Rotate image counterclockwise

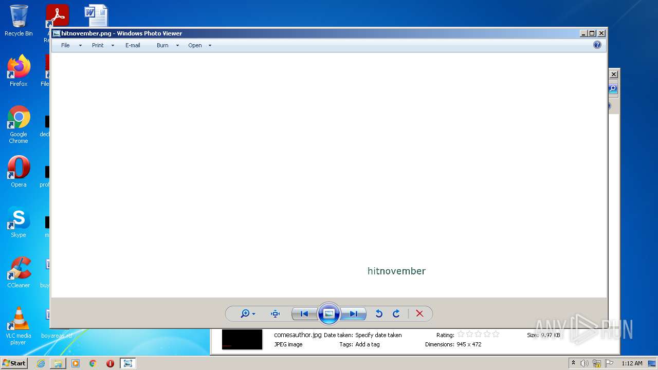pos(379,313)
